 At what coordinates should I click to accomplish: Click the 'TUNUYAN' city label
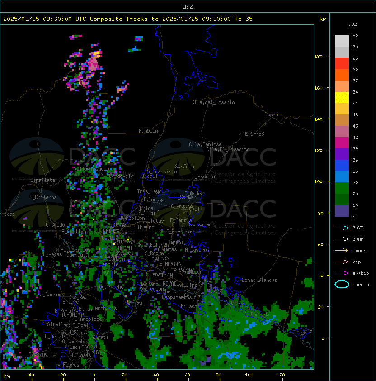[x=96, y=352]
